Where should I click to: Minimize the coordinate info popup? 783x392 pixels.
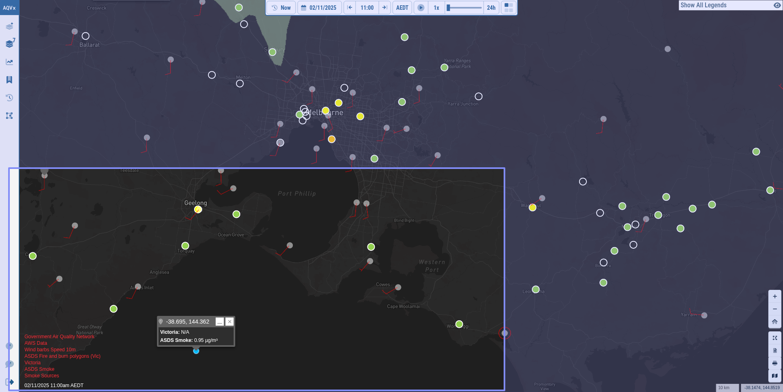pos(220,322)
